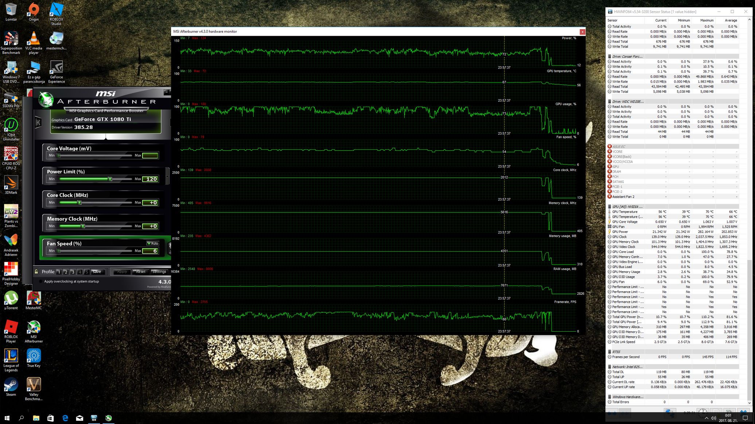The width and height of the screenshot is (755, 424).
Task: Select Afterburner profile slot 2
Action: coord(66,272)
